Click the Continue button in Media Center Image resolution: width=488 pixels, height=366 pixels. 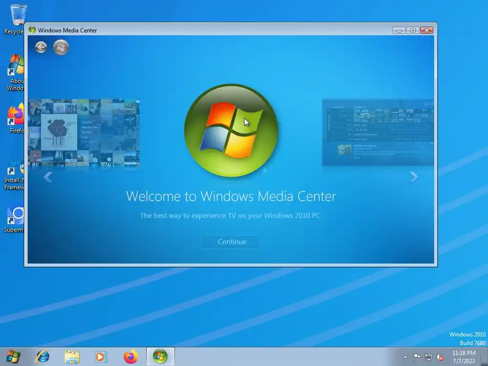(231, 242)
